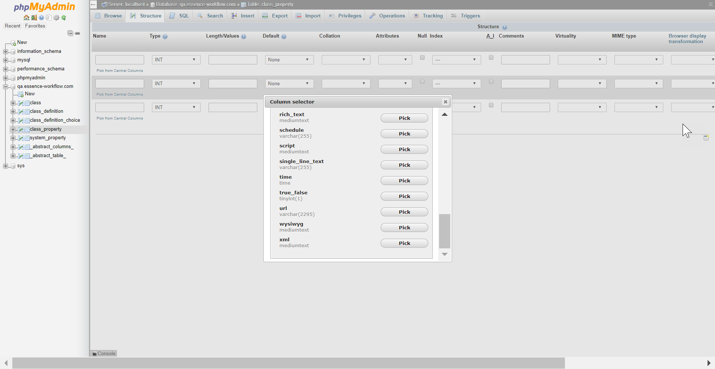Click the Log out door icon
Image resolution: width=715 pixels, height=369 pixels.
[34, 18]
